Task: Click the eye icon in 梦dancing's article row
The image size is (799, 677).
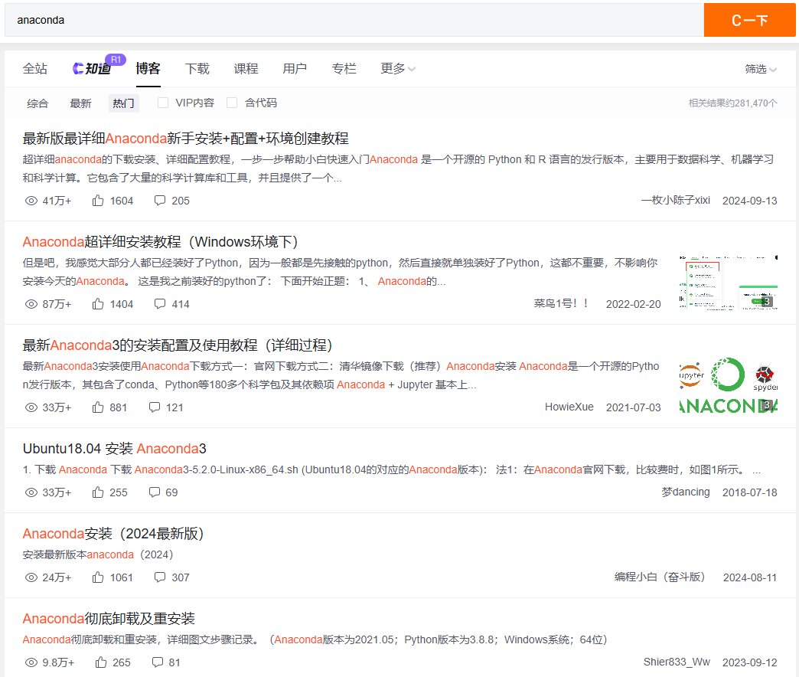Action: [31, 493]
